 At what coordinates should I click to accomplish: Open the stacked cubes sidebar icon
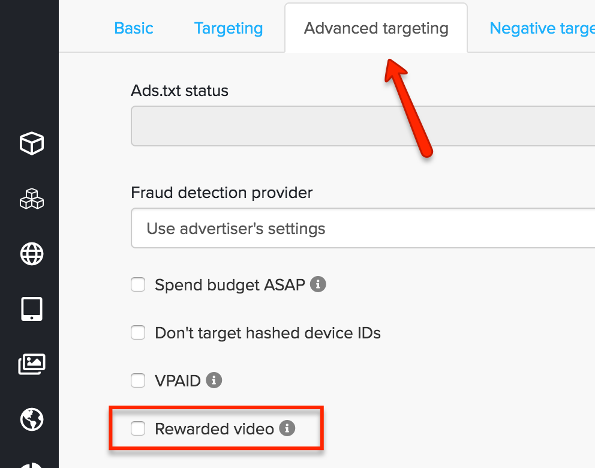tap(32, 199)
